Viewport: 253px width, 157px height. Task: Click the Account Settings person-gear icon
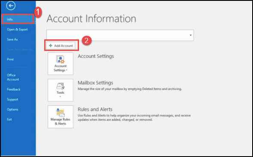tap(60, 59)
